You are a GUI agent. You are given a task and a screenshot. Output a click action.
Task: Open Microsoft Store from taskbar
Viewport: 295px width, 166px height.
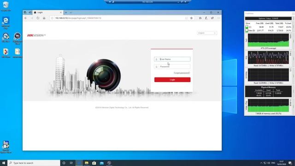click(x=94, y=163)
